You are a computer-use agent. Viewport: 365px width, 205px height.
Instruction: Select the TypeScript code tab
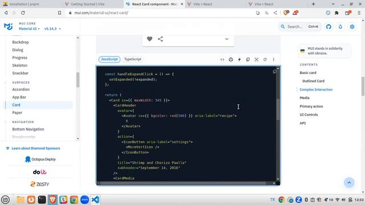[x=133, y=59]
